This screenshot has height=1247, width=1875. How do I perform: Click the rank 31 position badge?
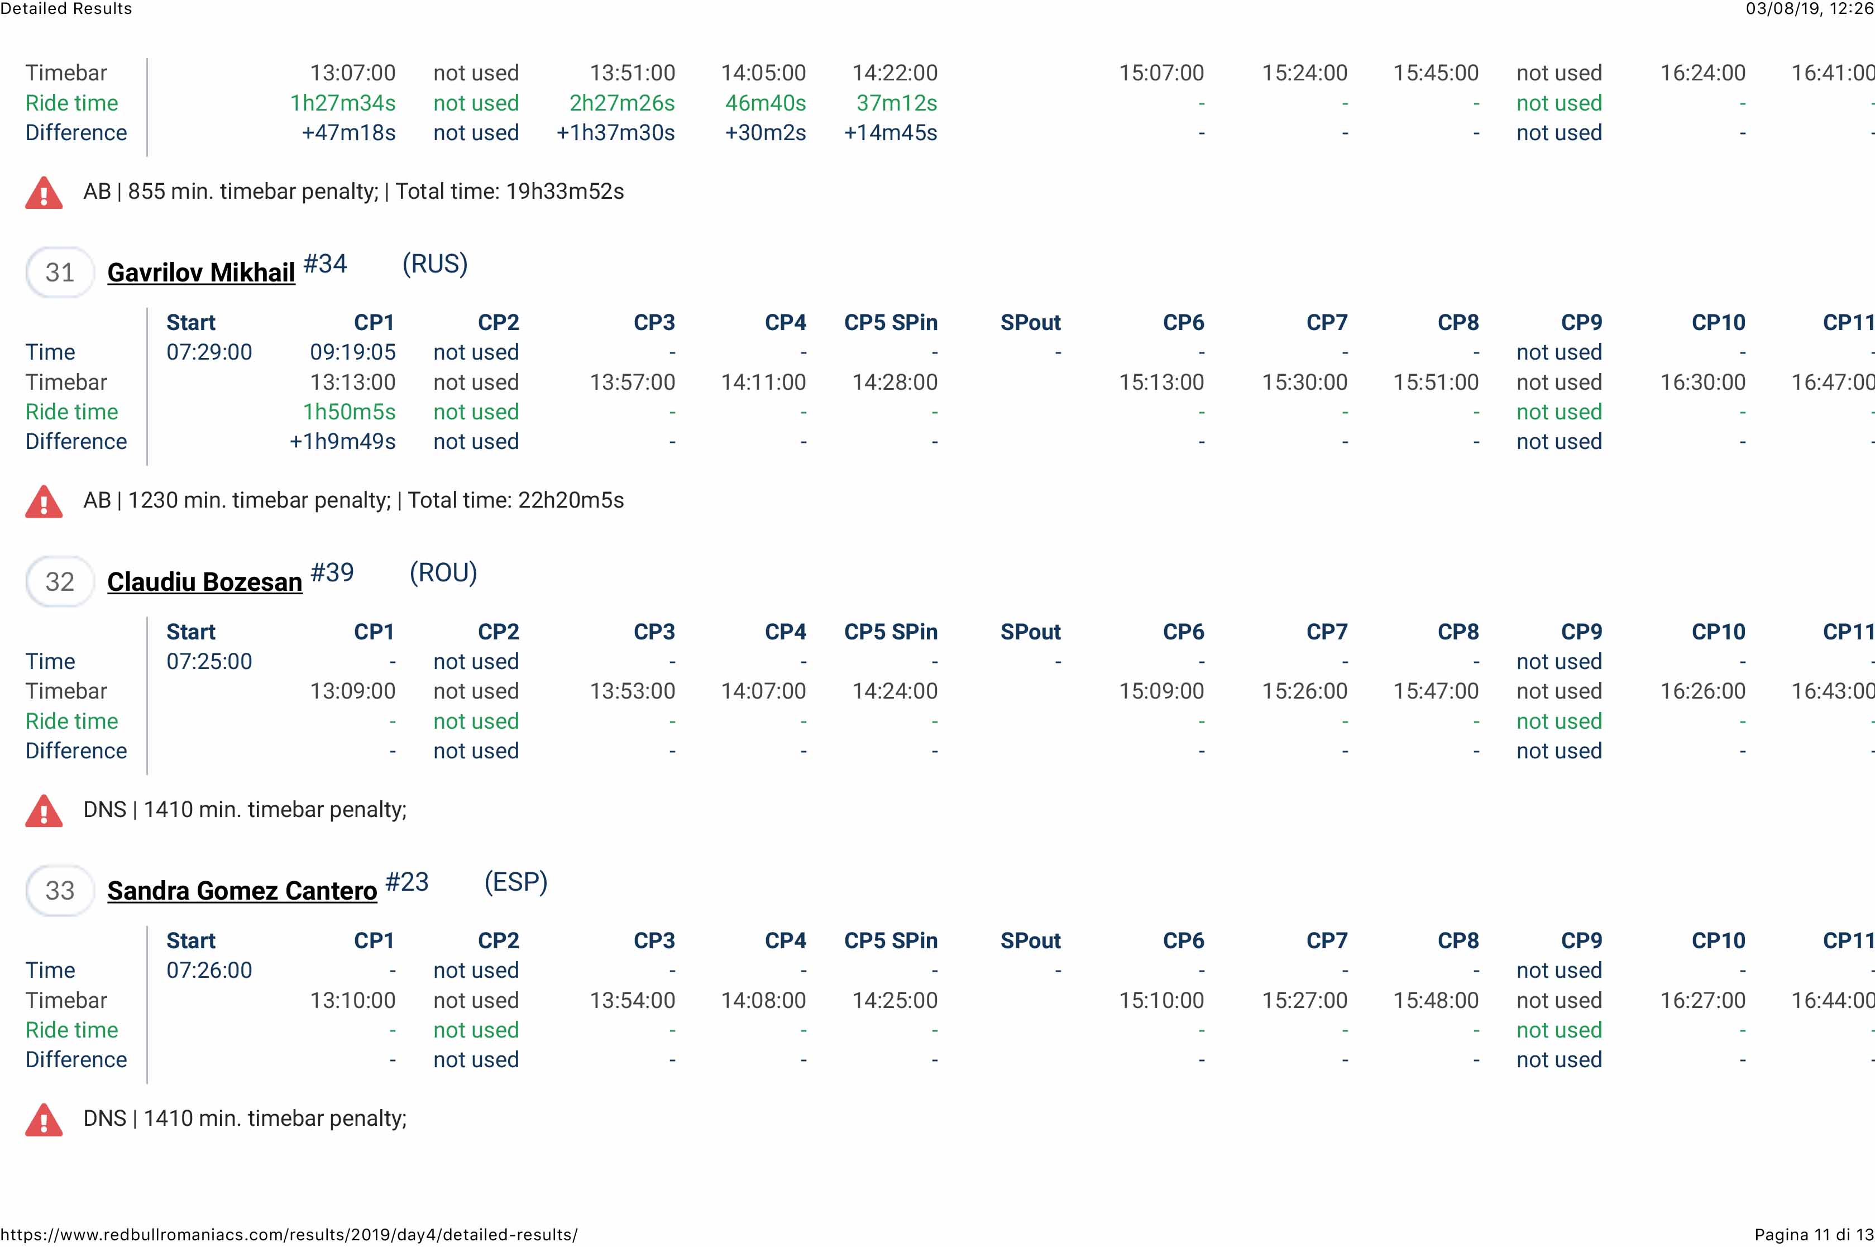click(60, 273)
